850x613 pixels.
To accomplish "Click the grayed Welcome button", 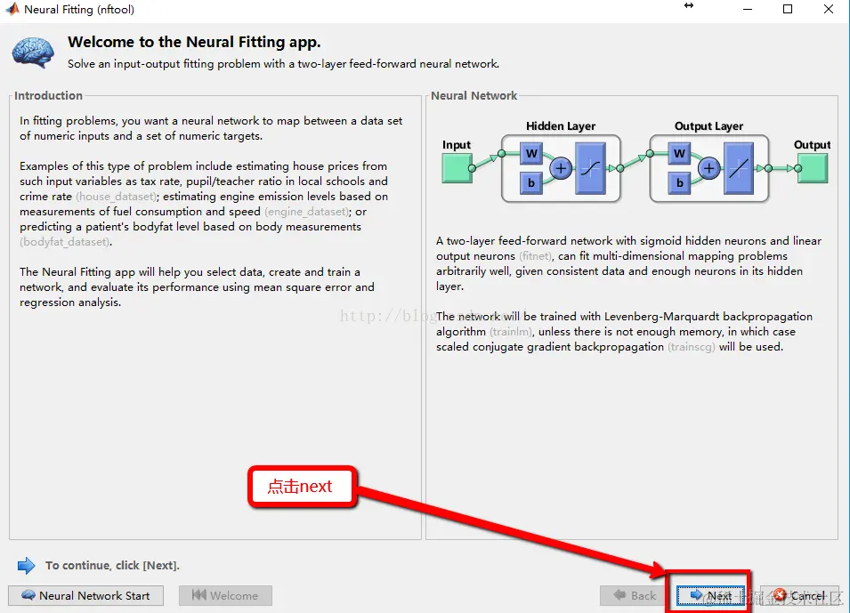I will pyautogui.click(x=225, y=596).
